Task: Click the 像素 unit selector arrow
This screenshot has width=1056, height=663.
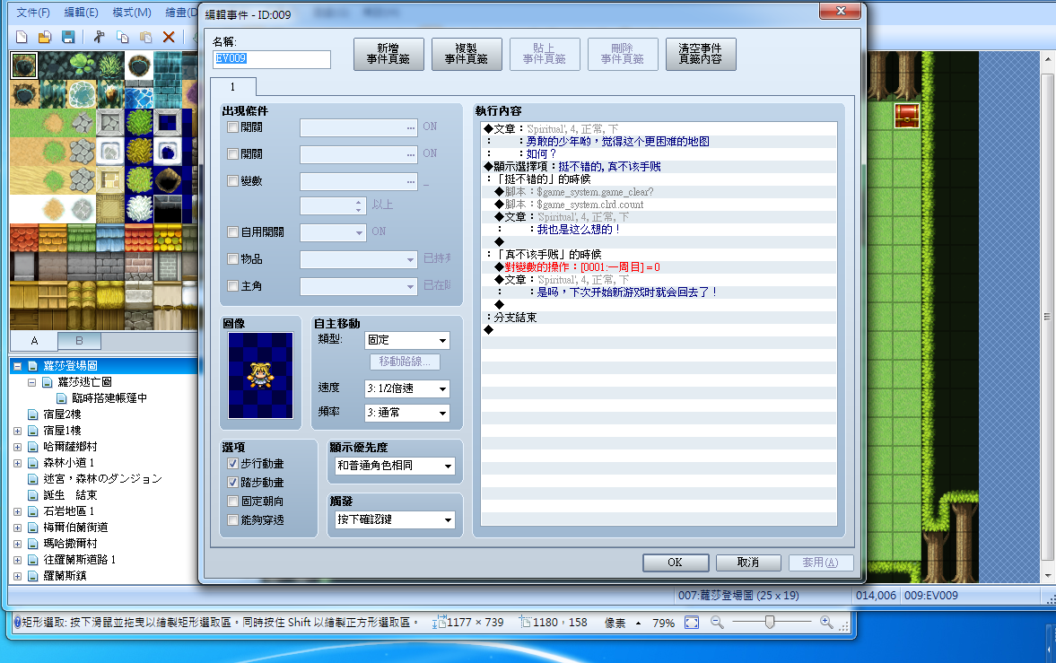Action: coord(639,624)
